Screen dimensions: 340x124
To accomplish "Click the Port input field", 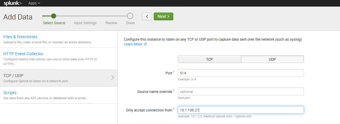I will coord(241,73).
